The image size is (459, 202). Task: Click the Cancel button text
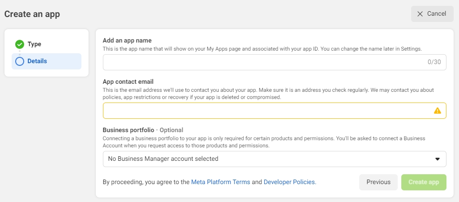436,14
